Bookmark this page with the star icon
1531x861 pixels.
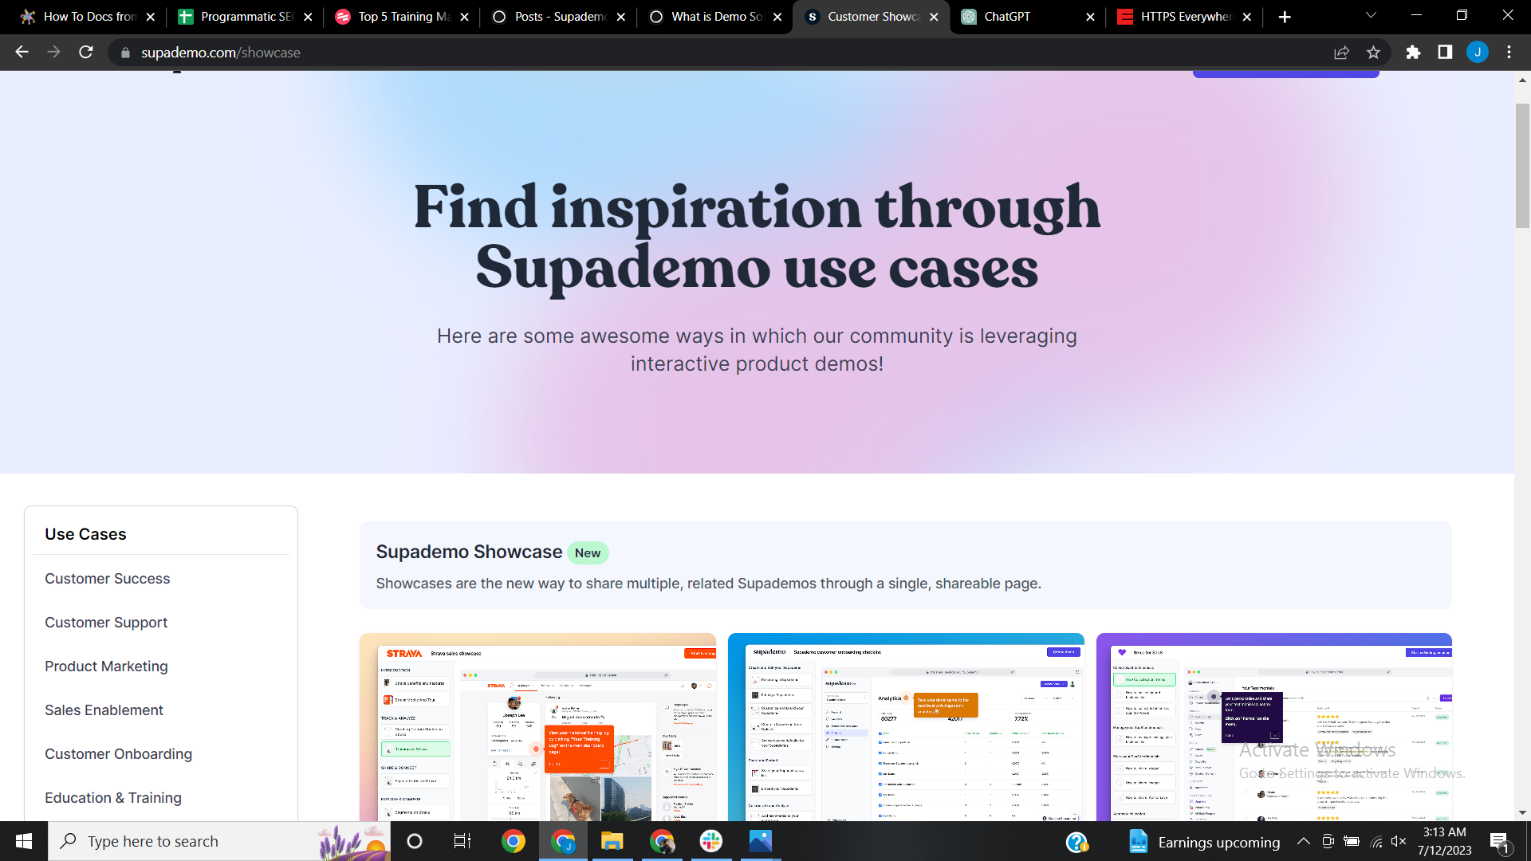click(x=1373, y=53)
